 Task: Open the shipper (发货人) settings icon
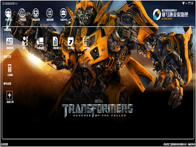[25, 41]
